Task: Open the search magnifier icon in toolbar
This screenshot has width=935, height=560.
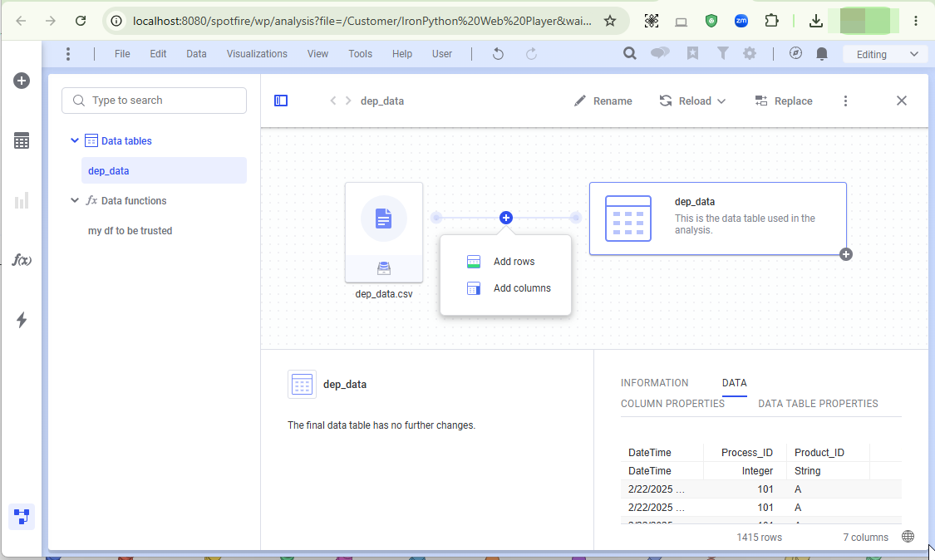Action: pyautogui.click(x=630, y=54)
